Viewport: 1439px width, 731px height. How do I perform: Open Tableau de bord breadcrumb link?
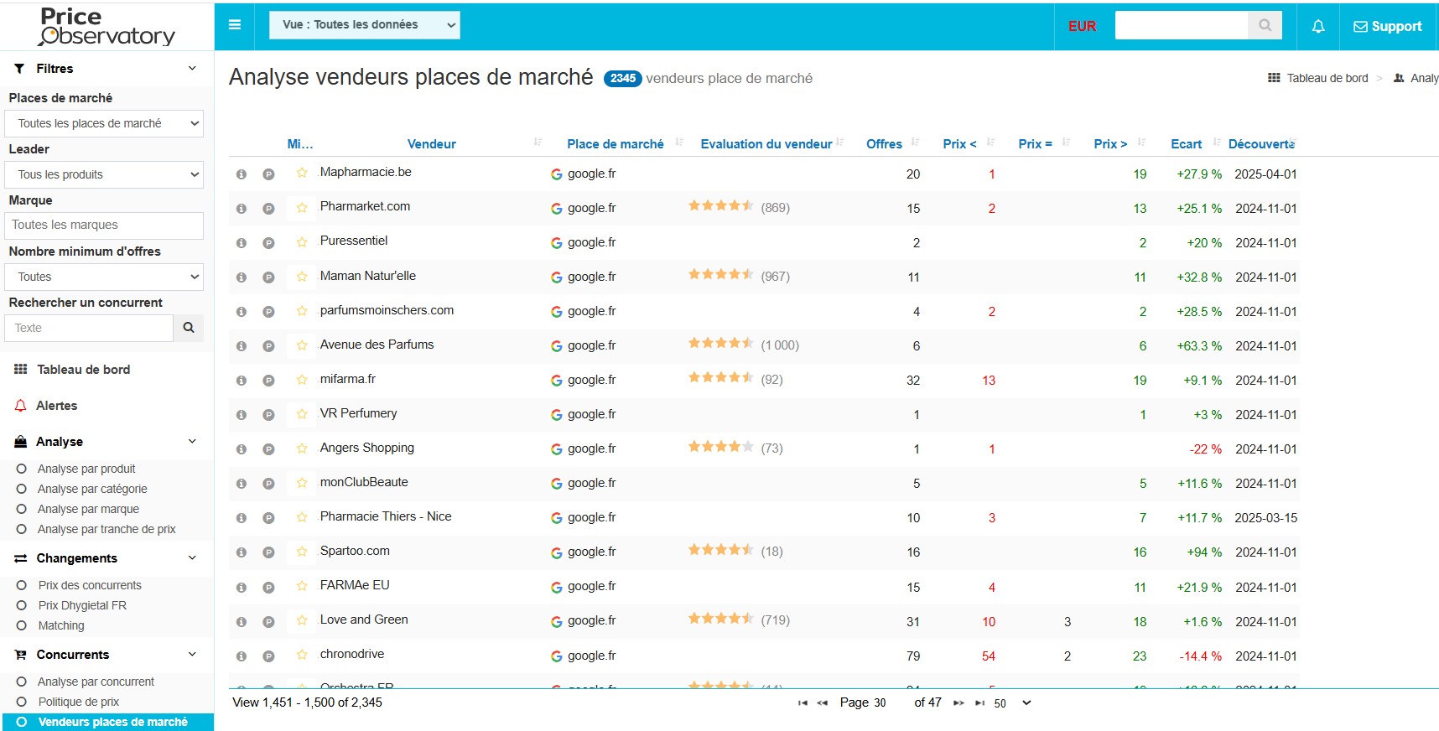click(1327, 78)
